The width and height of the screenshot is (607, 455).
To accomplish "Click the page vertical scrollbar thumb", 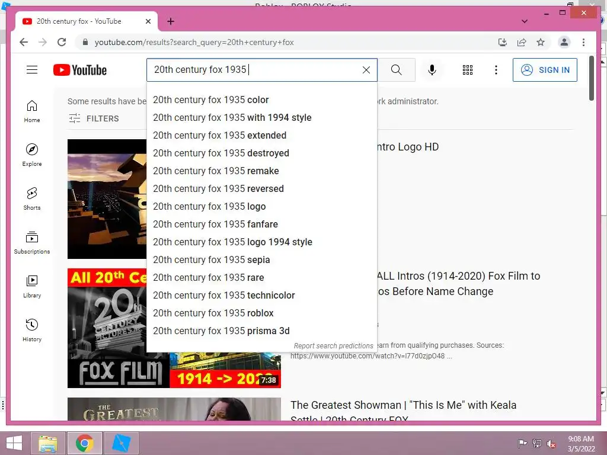I will pos(591,78).
